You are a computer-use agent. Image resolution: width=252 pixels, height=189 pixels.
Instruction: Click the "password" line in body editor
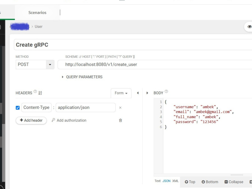click(x=196, y=122)
